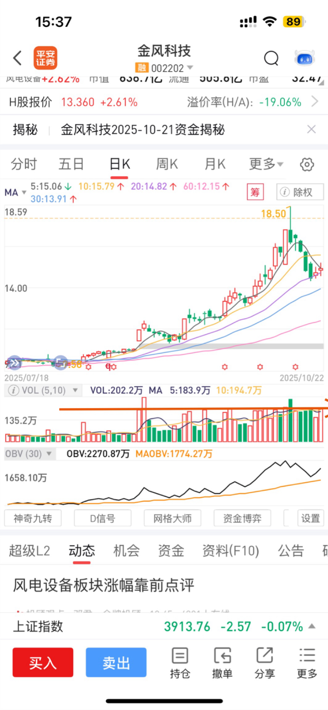Tap the double-arrow expand chart icon
The height and width of the screenshot is (710, 328).
[14, 363]
